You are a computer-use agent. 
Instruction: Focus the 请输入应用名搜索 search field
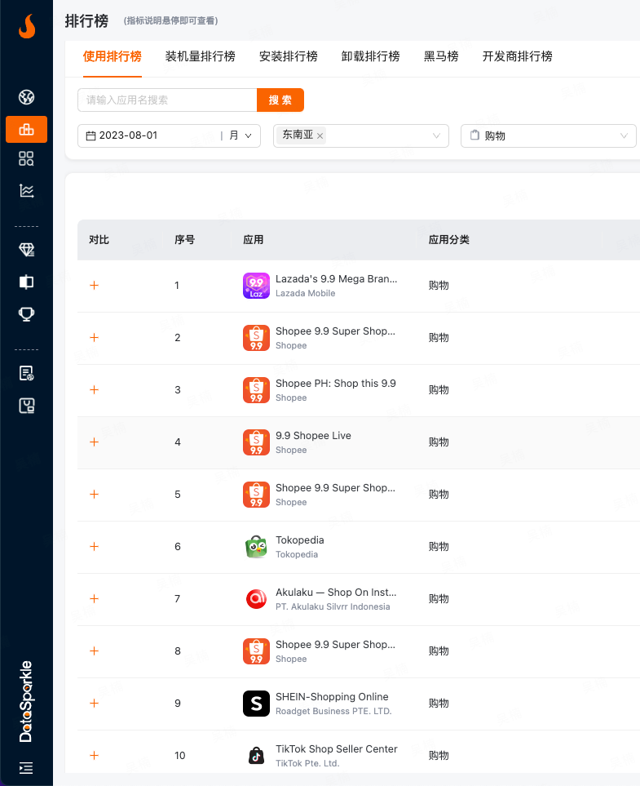click(167, 100)
